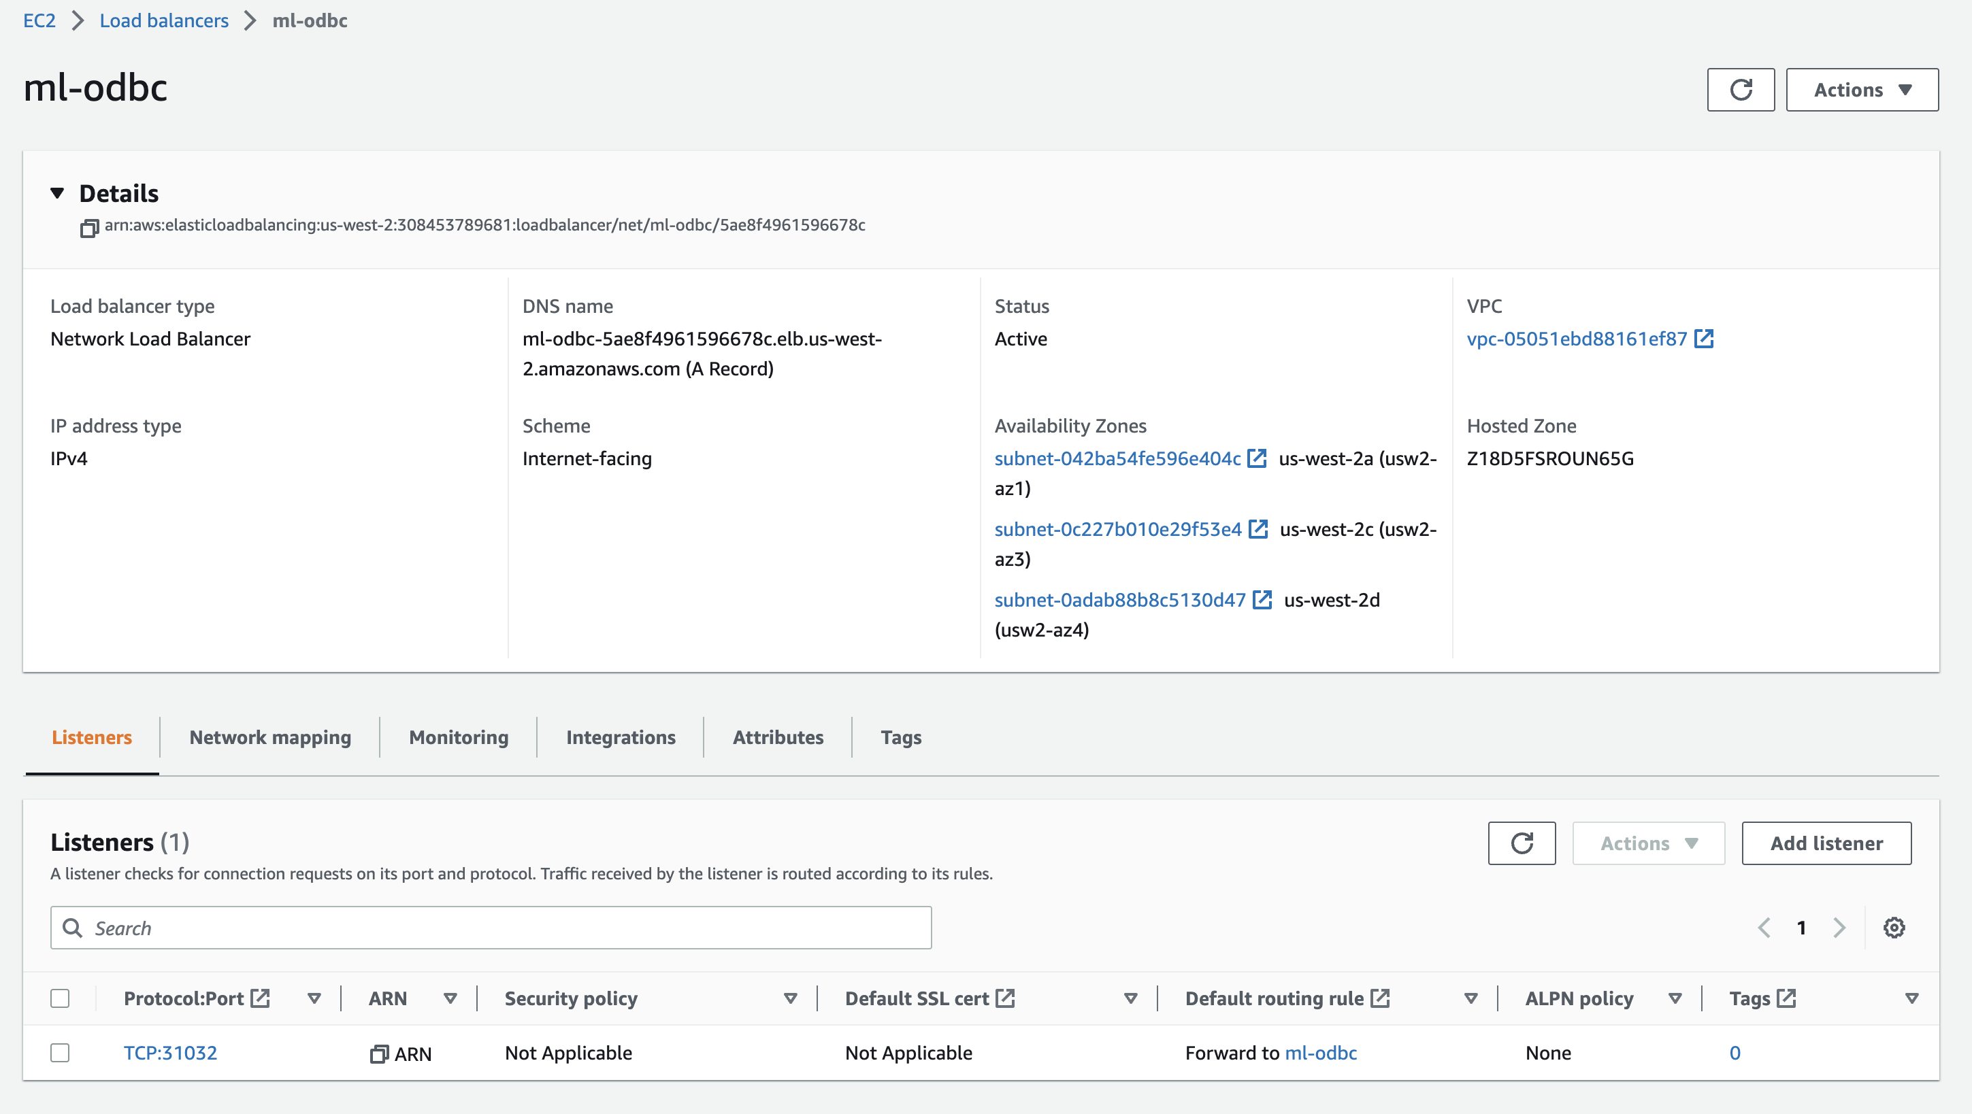This screenshot has height=1114, width=1972.
Task: Open VPC external link icon
Action: (1704, 338)
